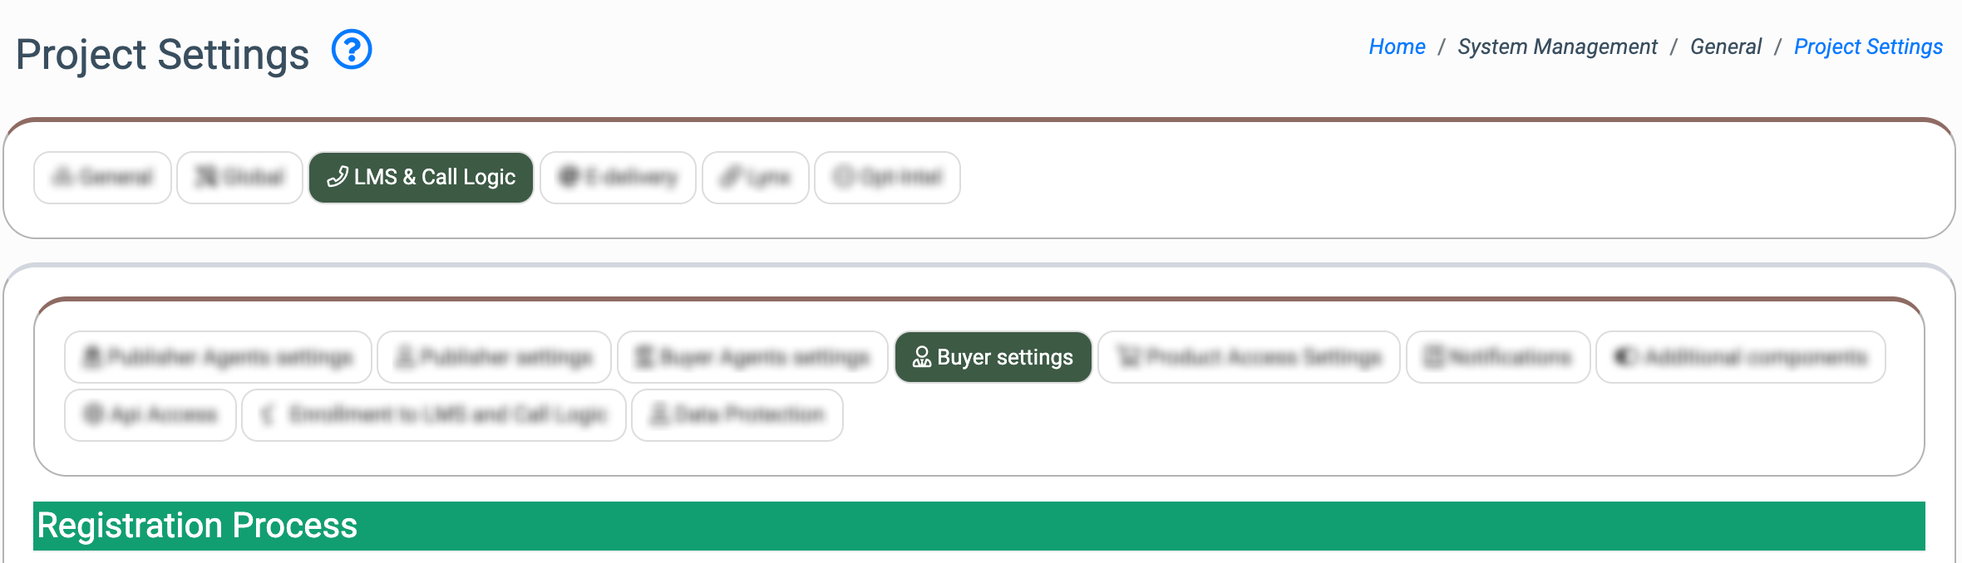1962x563 pixels.
Task: Switch to the General tab
Action: click(102, 178)
